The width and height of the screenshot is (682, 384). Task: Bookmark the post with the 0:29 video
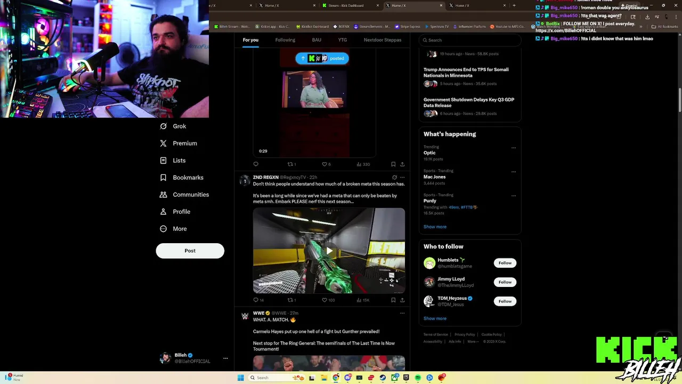click(x=393, y=164)
